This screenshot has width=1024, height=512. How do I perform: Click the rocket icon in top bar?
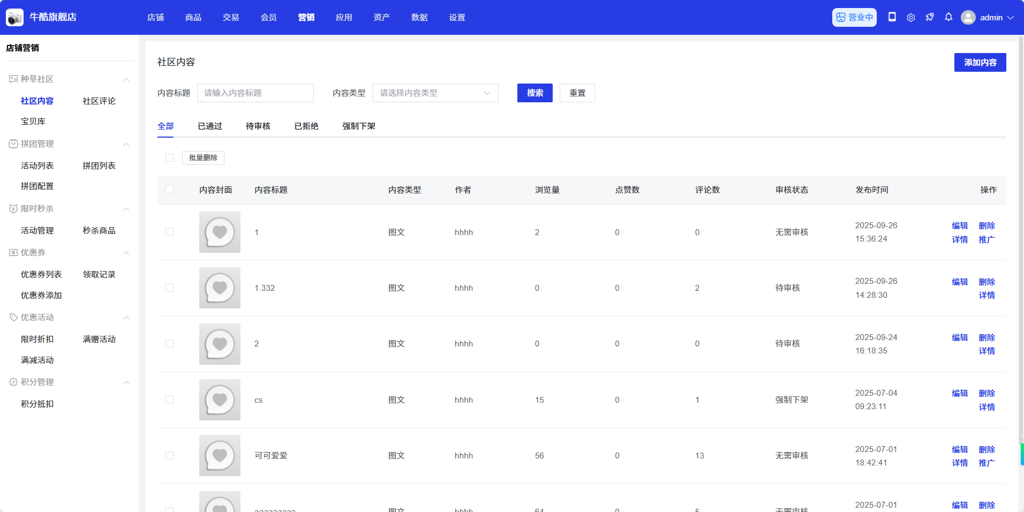[x=930, y=17]
